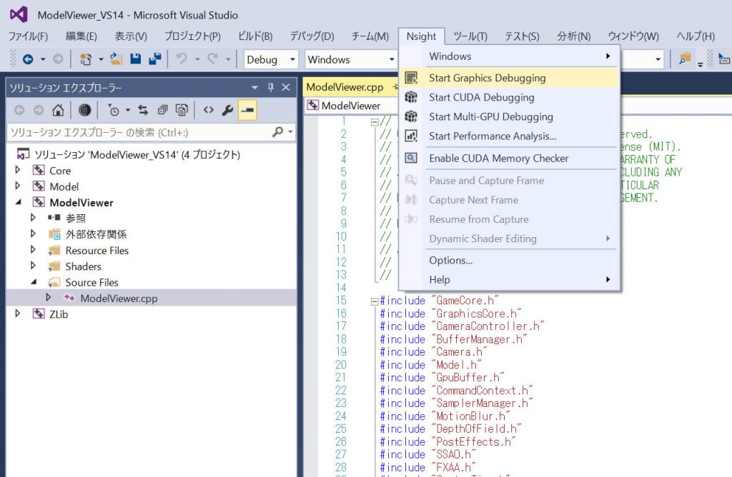732x477 pixels.
Task: Expand the Core project node
Action: (x=18, y=170)
